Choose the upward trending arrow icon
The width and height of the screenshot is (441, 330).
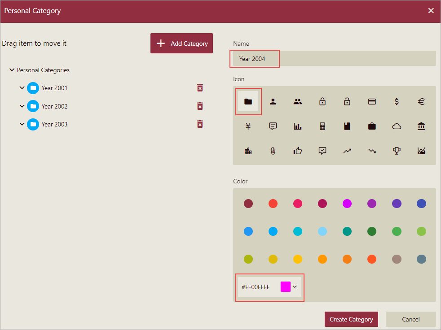(x=347, y=151)
